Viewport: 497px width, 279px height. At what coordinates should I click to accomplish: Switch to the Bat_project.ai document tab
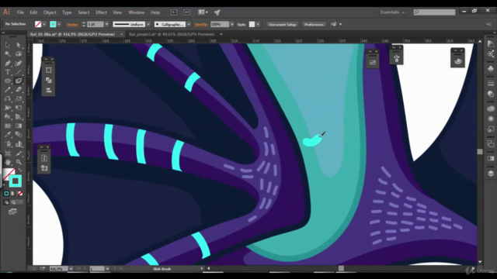[x=172, y=34]
